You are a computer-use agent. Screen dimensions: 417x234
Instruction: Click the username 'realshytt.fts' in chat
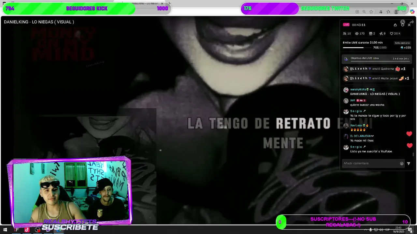pos(359,89)
